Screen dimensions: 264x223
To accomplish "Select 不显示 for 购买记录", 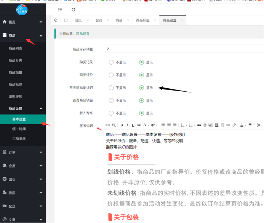I will point(111,62).
